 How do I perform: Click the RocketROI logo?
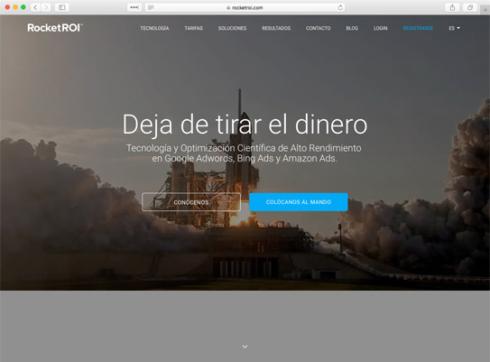(55, 28)
